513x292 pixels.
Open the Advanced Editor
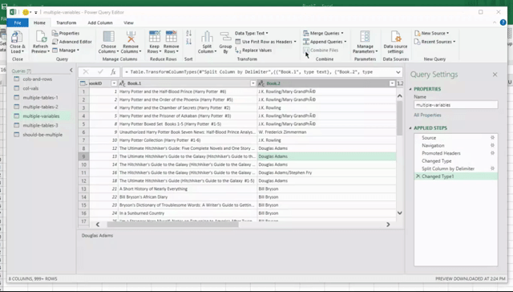click(x=72, y=42)
